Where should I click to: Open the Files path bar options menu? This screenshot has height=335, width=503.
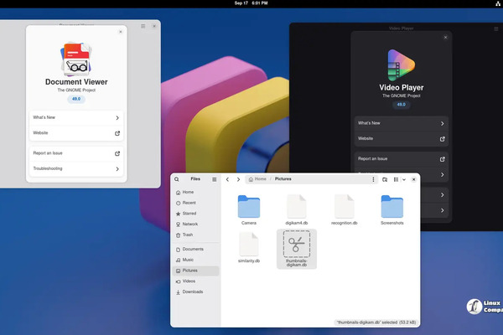click(373, 179)
